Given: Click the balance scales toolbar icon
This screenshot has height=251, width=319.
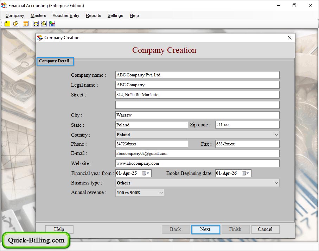Looking at the screenshot, I should (36, 24).
